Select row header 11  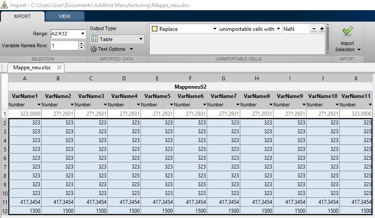(4, 202)
